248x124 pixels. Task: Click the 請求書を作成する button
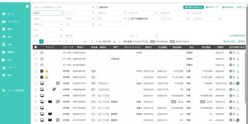(x=194, y=7)
